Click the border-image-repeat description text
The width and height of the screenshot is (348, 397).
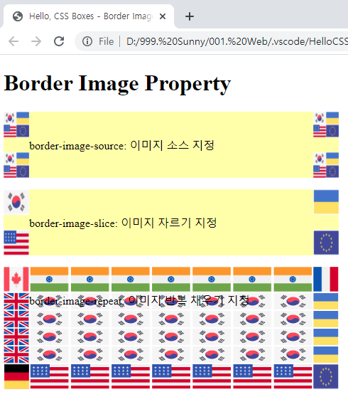click(139, 300)
